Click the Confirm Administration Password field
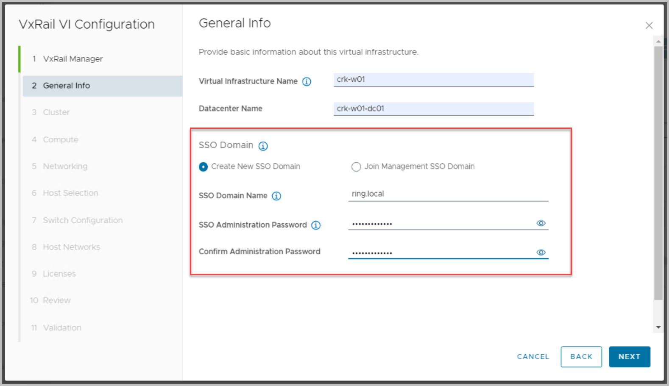This screenshot has height=386, width=669. pos(441,253)
